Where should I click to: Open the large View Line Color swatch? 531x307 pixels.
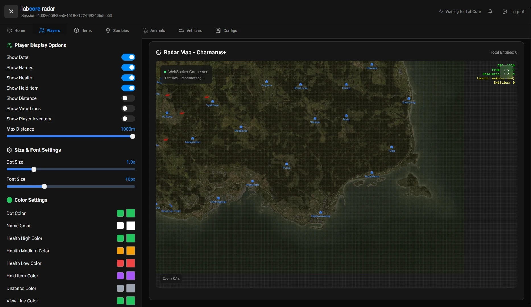pyautogui.click(x=131, y=301)
